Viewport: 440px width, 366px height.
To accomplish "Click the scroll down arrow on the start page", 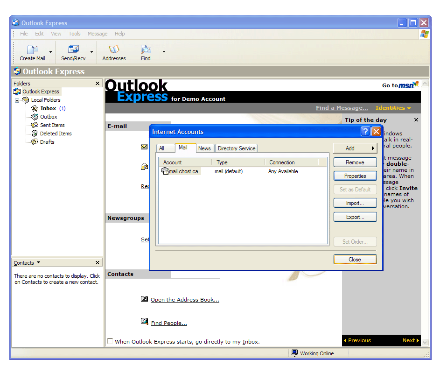I will coord(425,342).
